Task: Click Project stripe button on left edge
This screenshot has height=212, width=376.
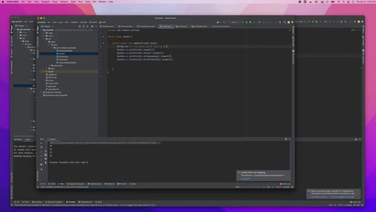Action: (x=38, y=30)
